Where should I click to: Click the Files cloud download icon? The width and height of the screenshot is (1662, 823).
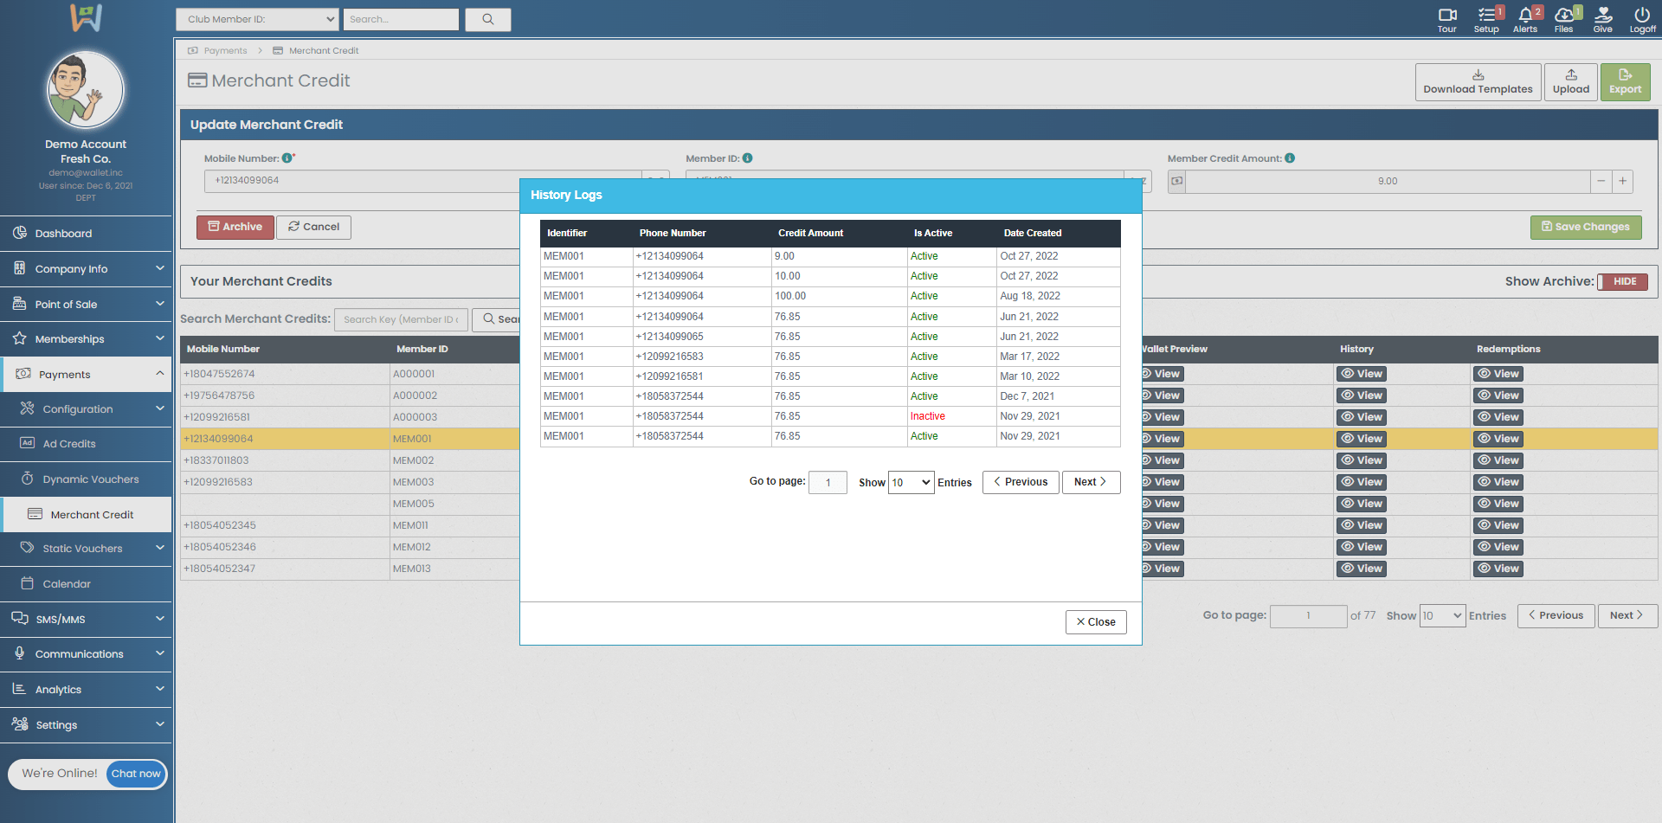pyautogui.click(x=1563, y=16)
